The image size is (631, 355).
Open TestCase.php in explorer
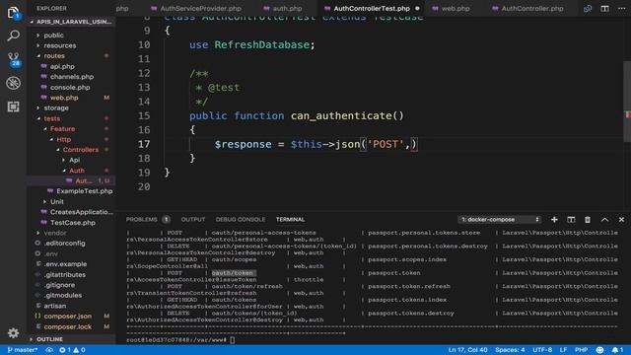click(72, 222)
